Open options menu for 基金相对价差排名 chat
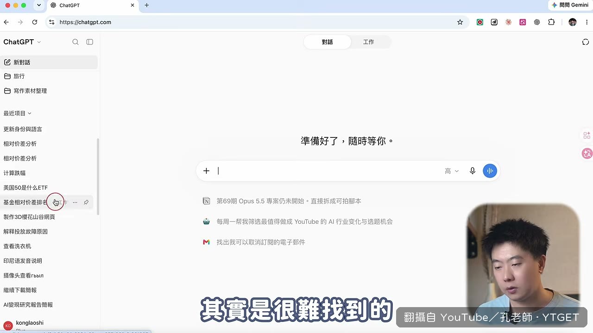The image size is (593, 333). coord(75,203)
